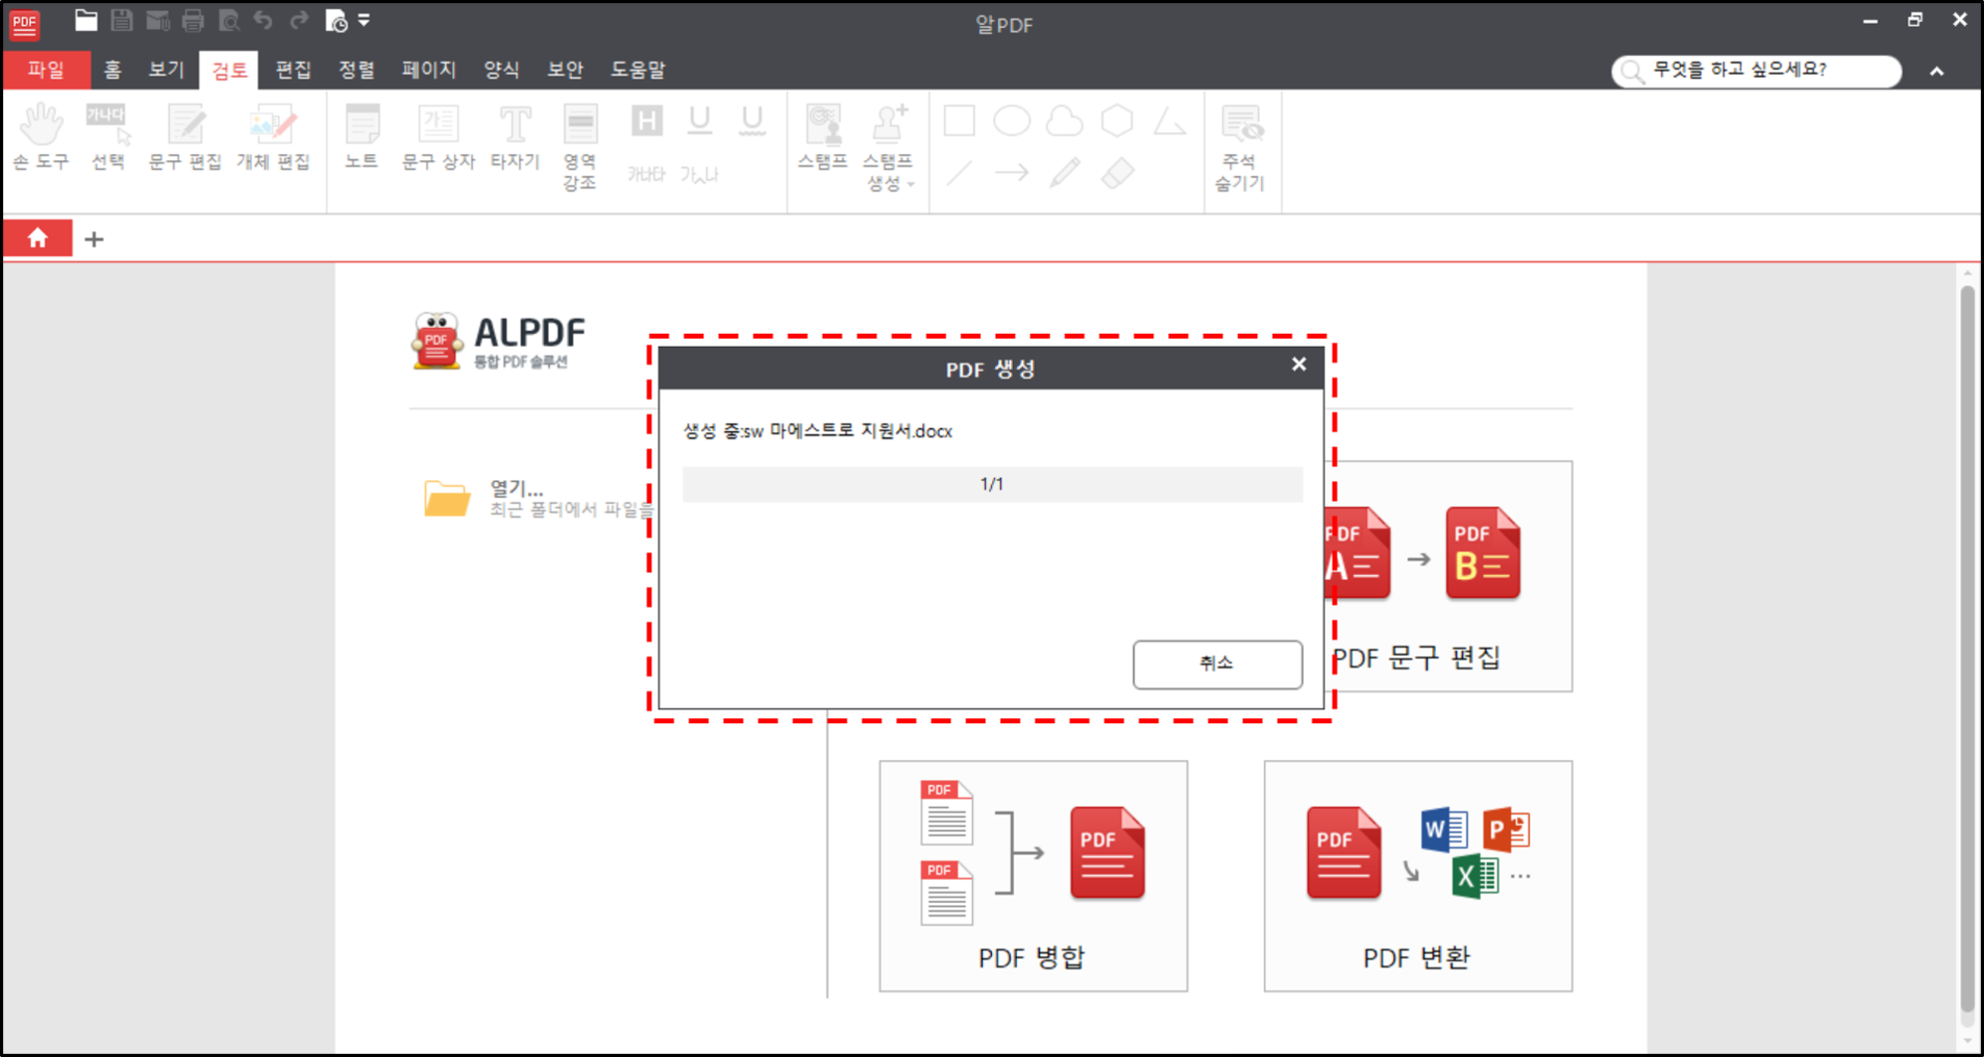Collapse the ribbon with the chevron arrow
Viewport: 1984px width, 1057px height.
point(1936,71)
